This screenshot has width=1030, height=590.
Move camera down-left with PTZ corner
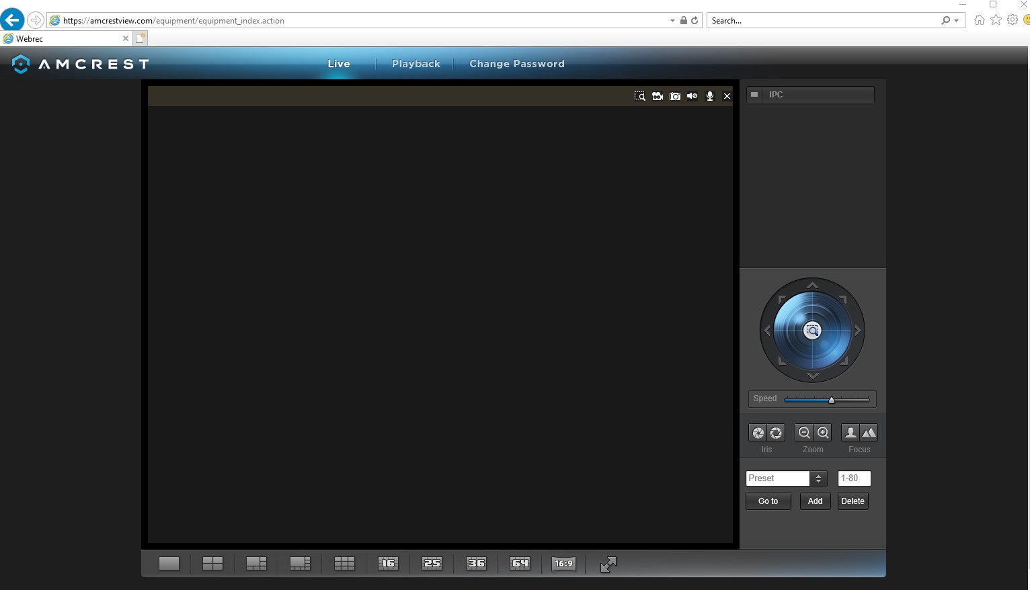[x=782, y=361]
